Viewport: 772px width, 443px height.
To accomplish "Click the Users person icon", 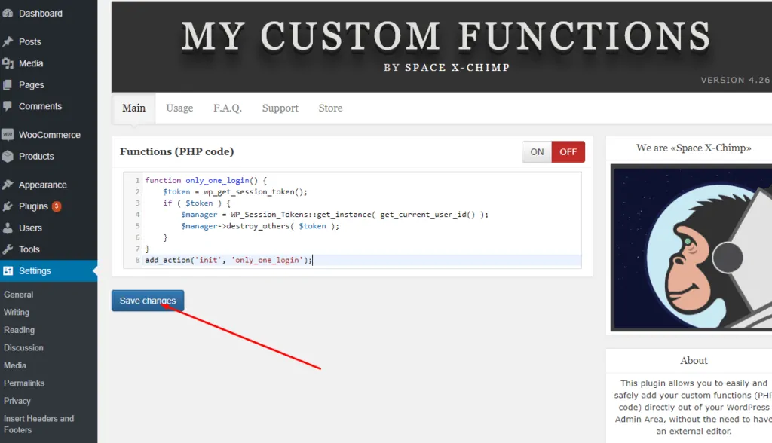I will (x=8, y=228).
